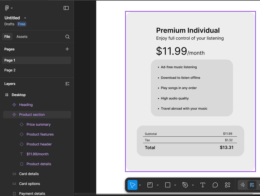This screenshot has height=196, width=260.
Task: Select the Product header layer
Action: (x=37, y=144)
